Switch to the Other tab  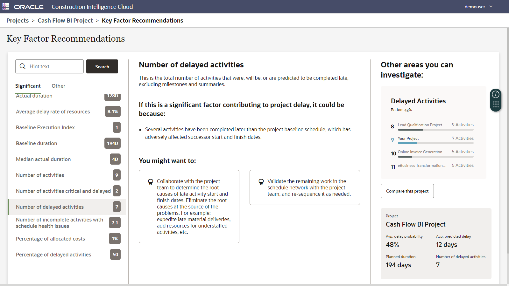coord(59,86)
